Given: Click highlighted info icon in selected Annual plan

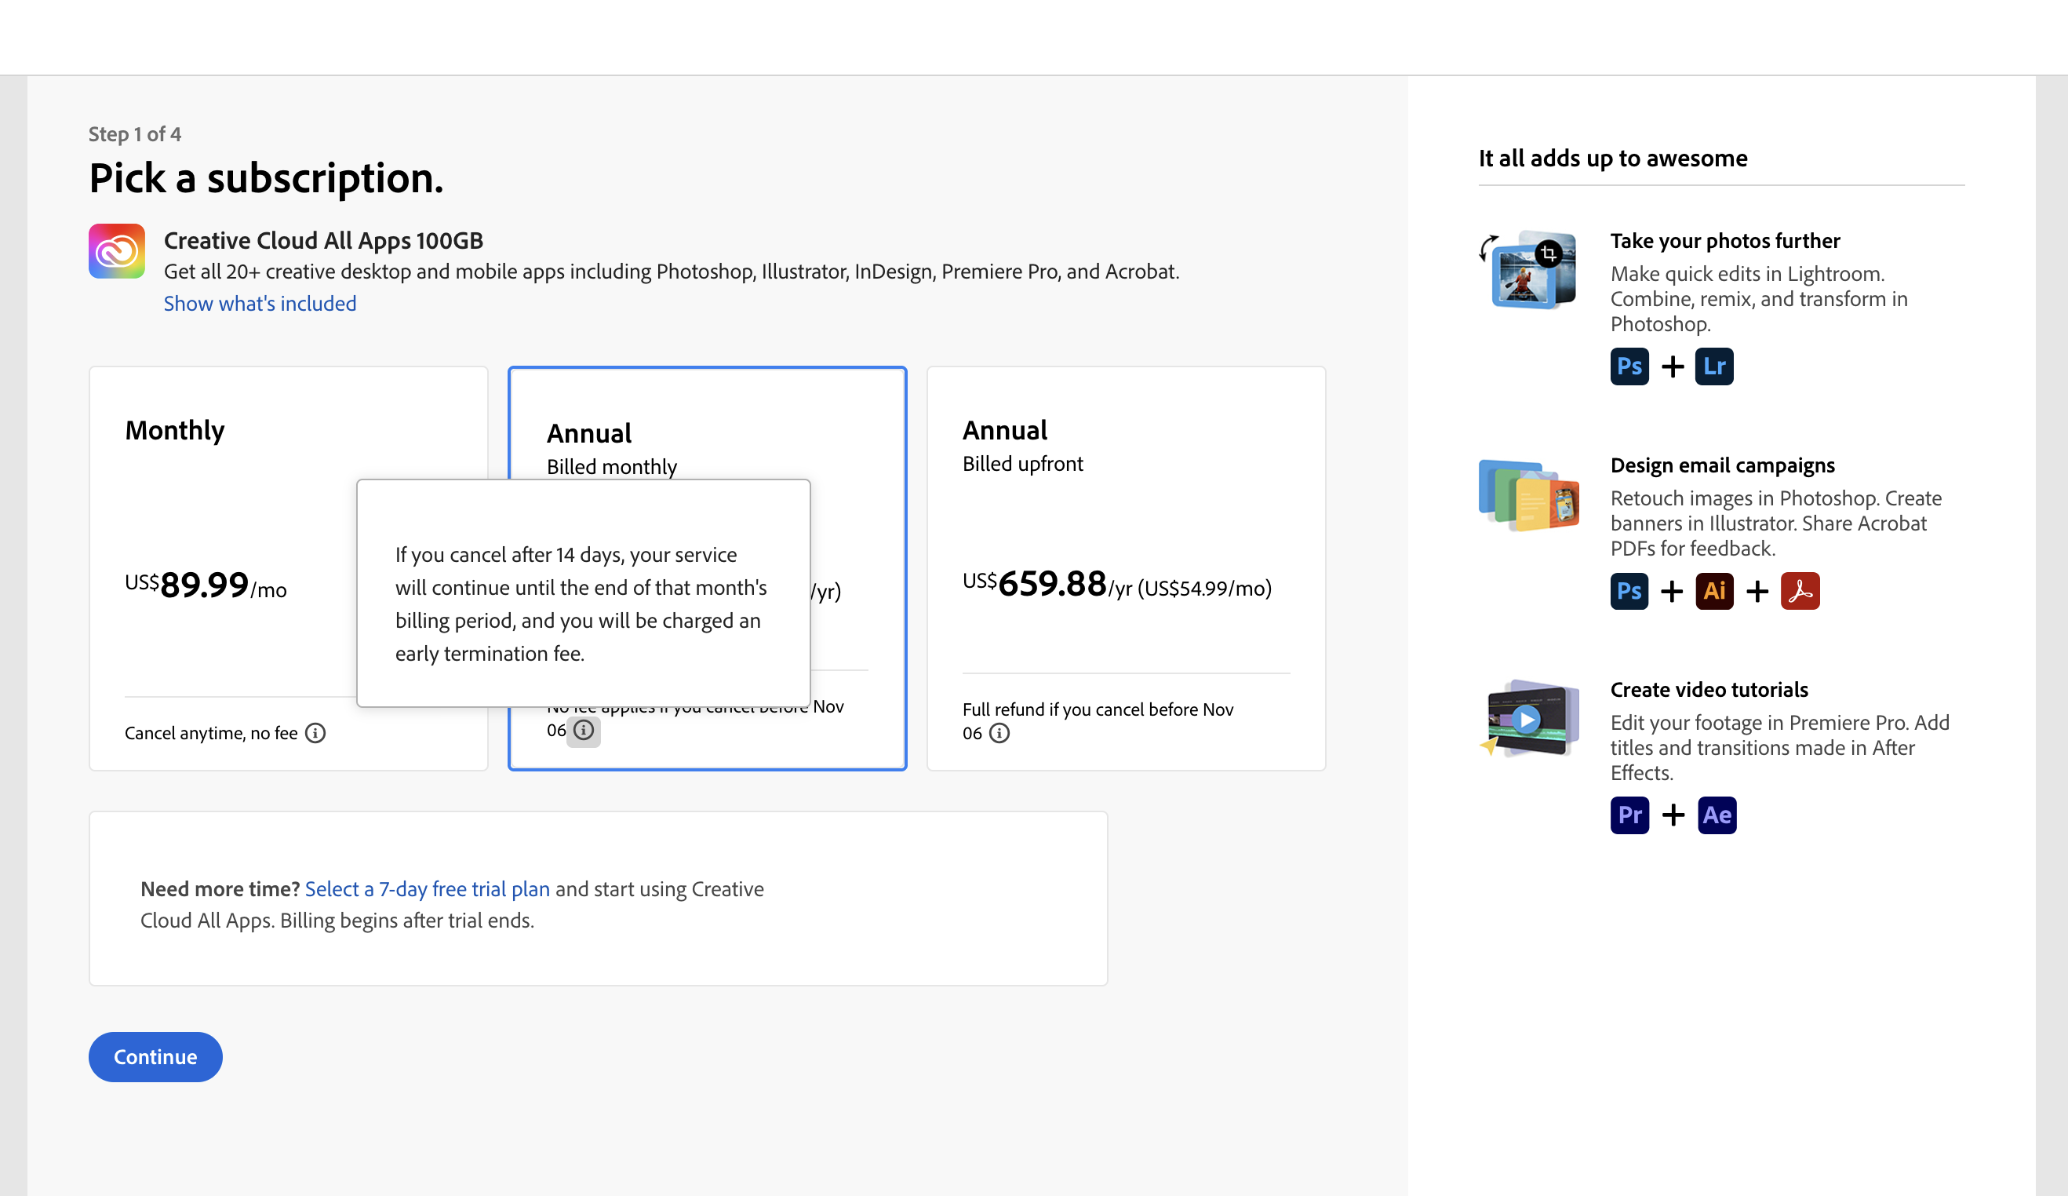Looking at the screenshot, I should click(584, 730).
